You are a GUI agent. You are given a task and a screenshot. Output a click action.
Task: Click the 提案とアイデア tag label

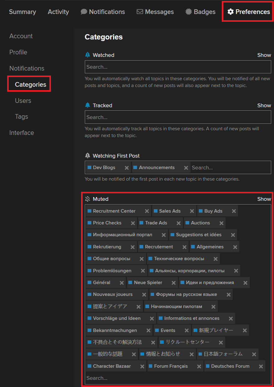pos(110,306)
